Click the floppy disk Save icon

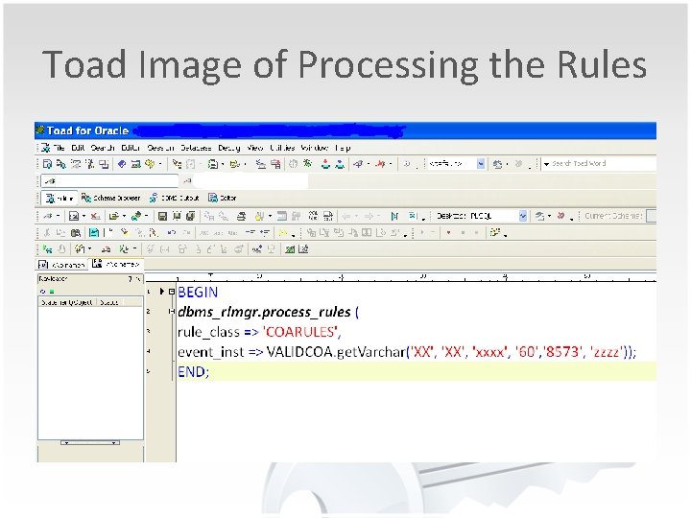coord(162,216)
